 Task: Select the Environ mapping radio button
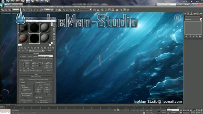(x=27, y=56)
